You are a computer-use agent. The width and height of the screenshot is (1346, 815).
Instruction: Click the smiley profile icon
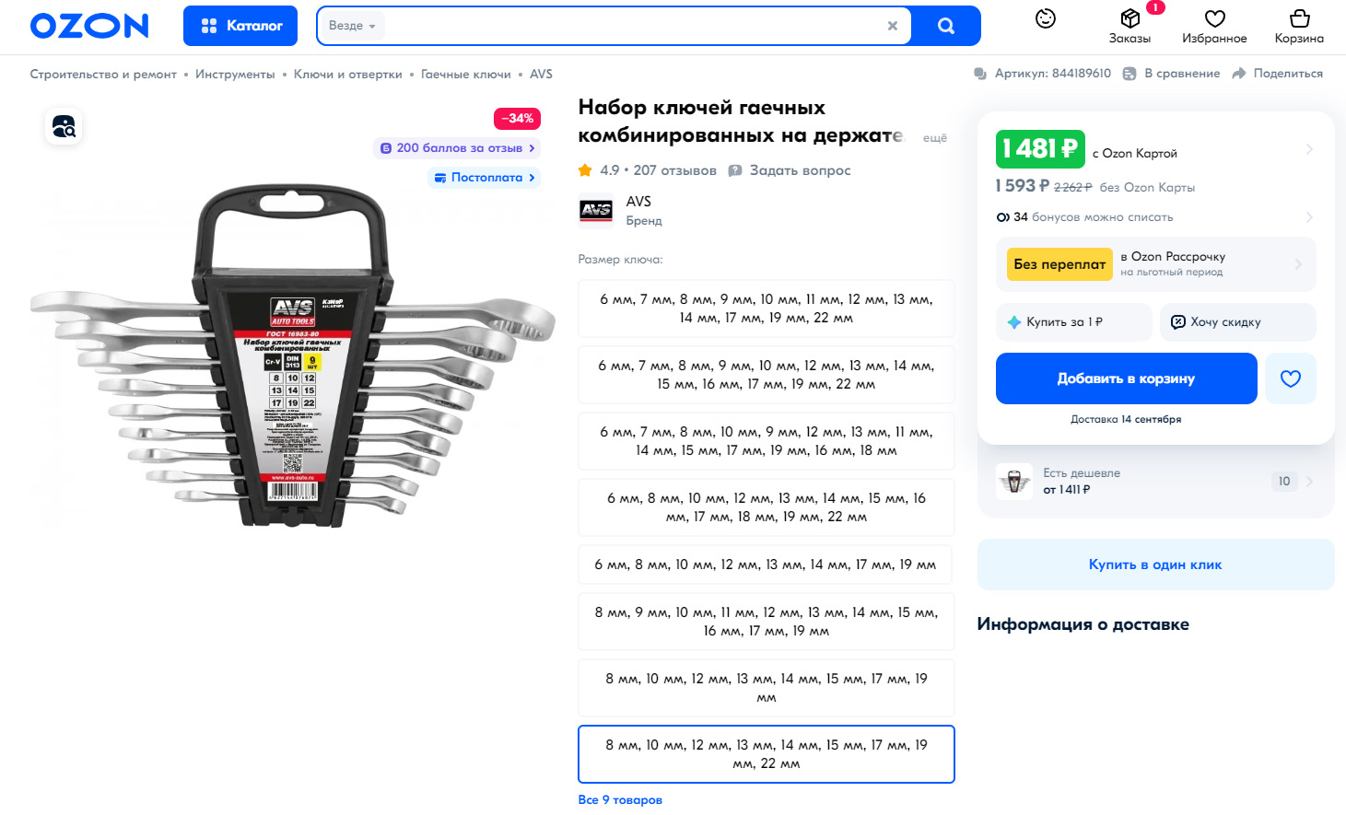[x=1045, y=18]
